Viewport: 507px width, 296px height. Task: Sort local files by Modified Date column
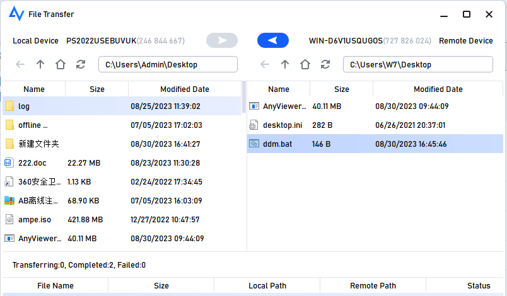tap(184, 89)
